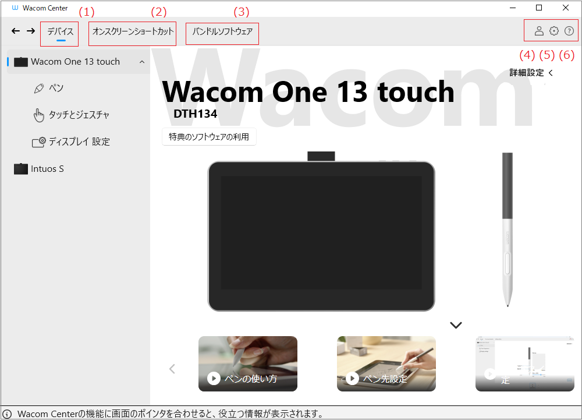Open the バンドルソフトウェア tab
The image size is (582, 420).
click(222, 33)
